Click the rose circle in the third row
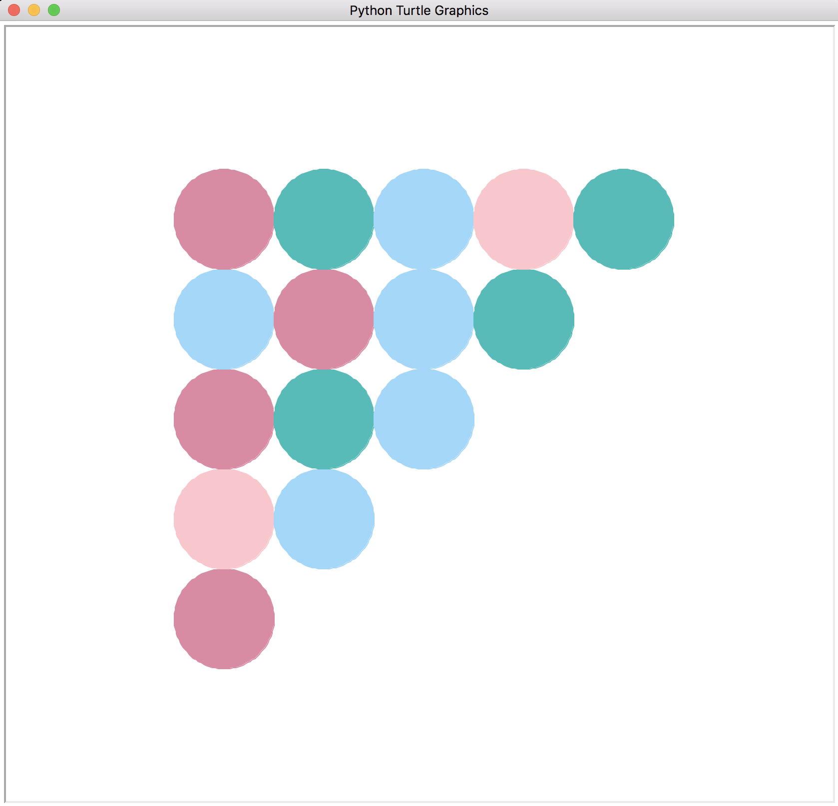Image resolution: width=838 pixels, height=806 pixels. point(224,419)
